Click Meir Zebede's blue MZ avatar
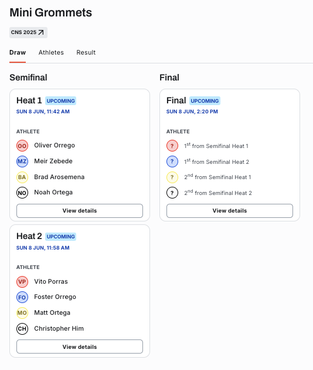Viewport: 313px width, 370px height. 22,162
